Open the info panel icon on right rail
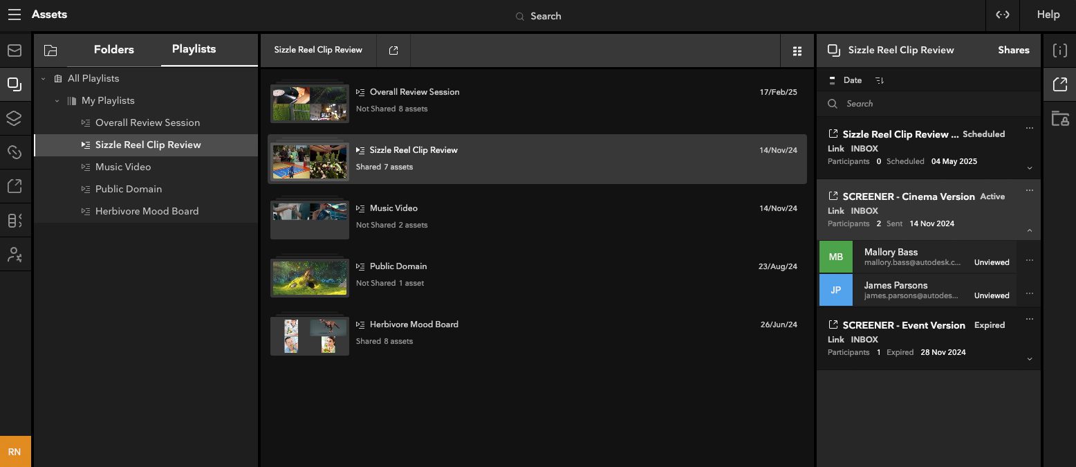The height and width of the screenshot is (467, 1076). tap(1059, 51)
